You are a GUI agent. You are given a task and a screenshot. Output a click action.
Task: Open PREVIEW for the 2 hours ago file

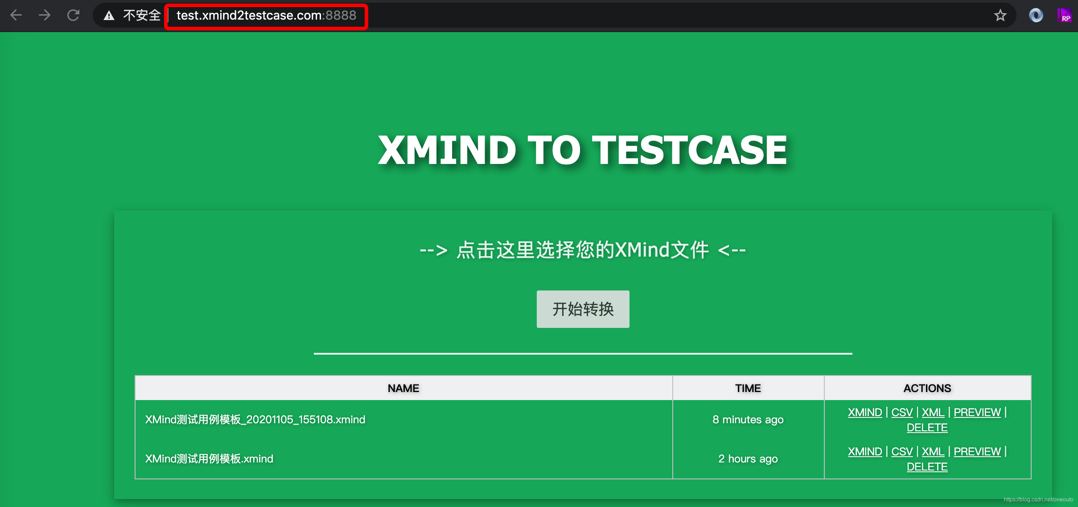point(977,452)
